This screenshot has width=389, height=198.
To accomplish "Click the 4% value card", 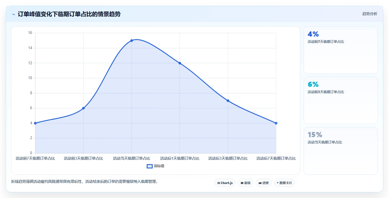I will click(341, 50).
